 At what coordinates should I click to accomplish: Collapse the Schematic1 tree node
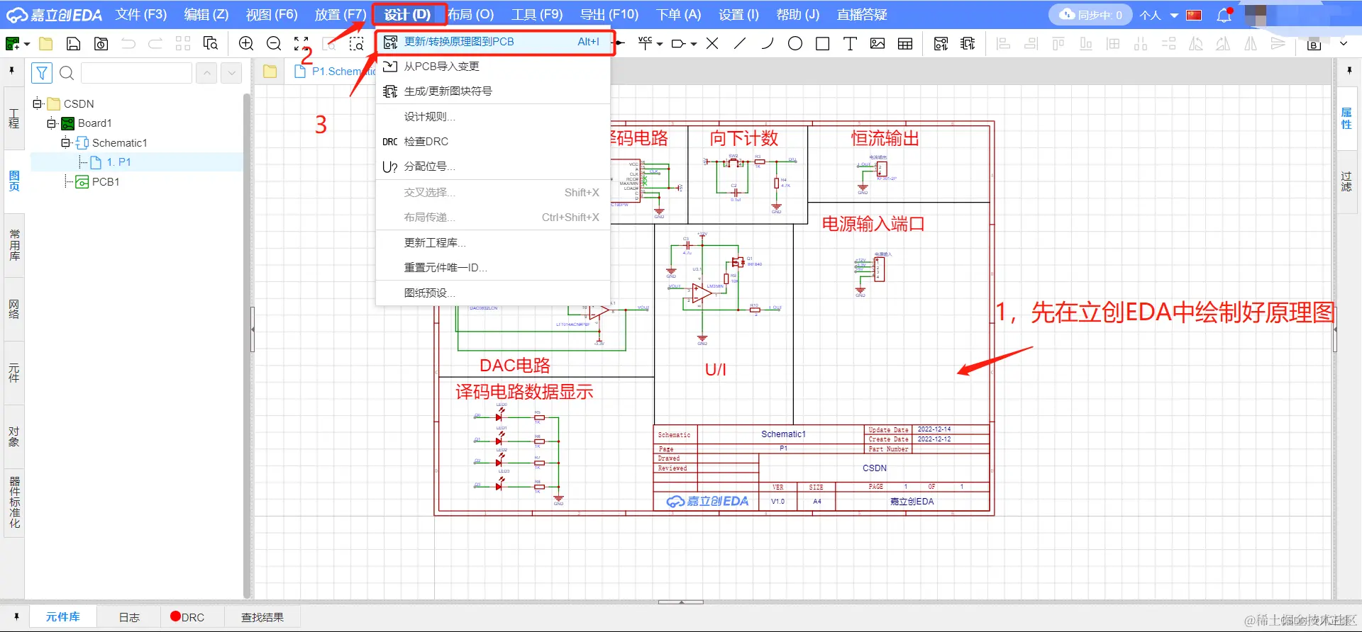coord(66,143)
